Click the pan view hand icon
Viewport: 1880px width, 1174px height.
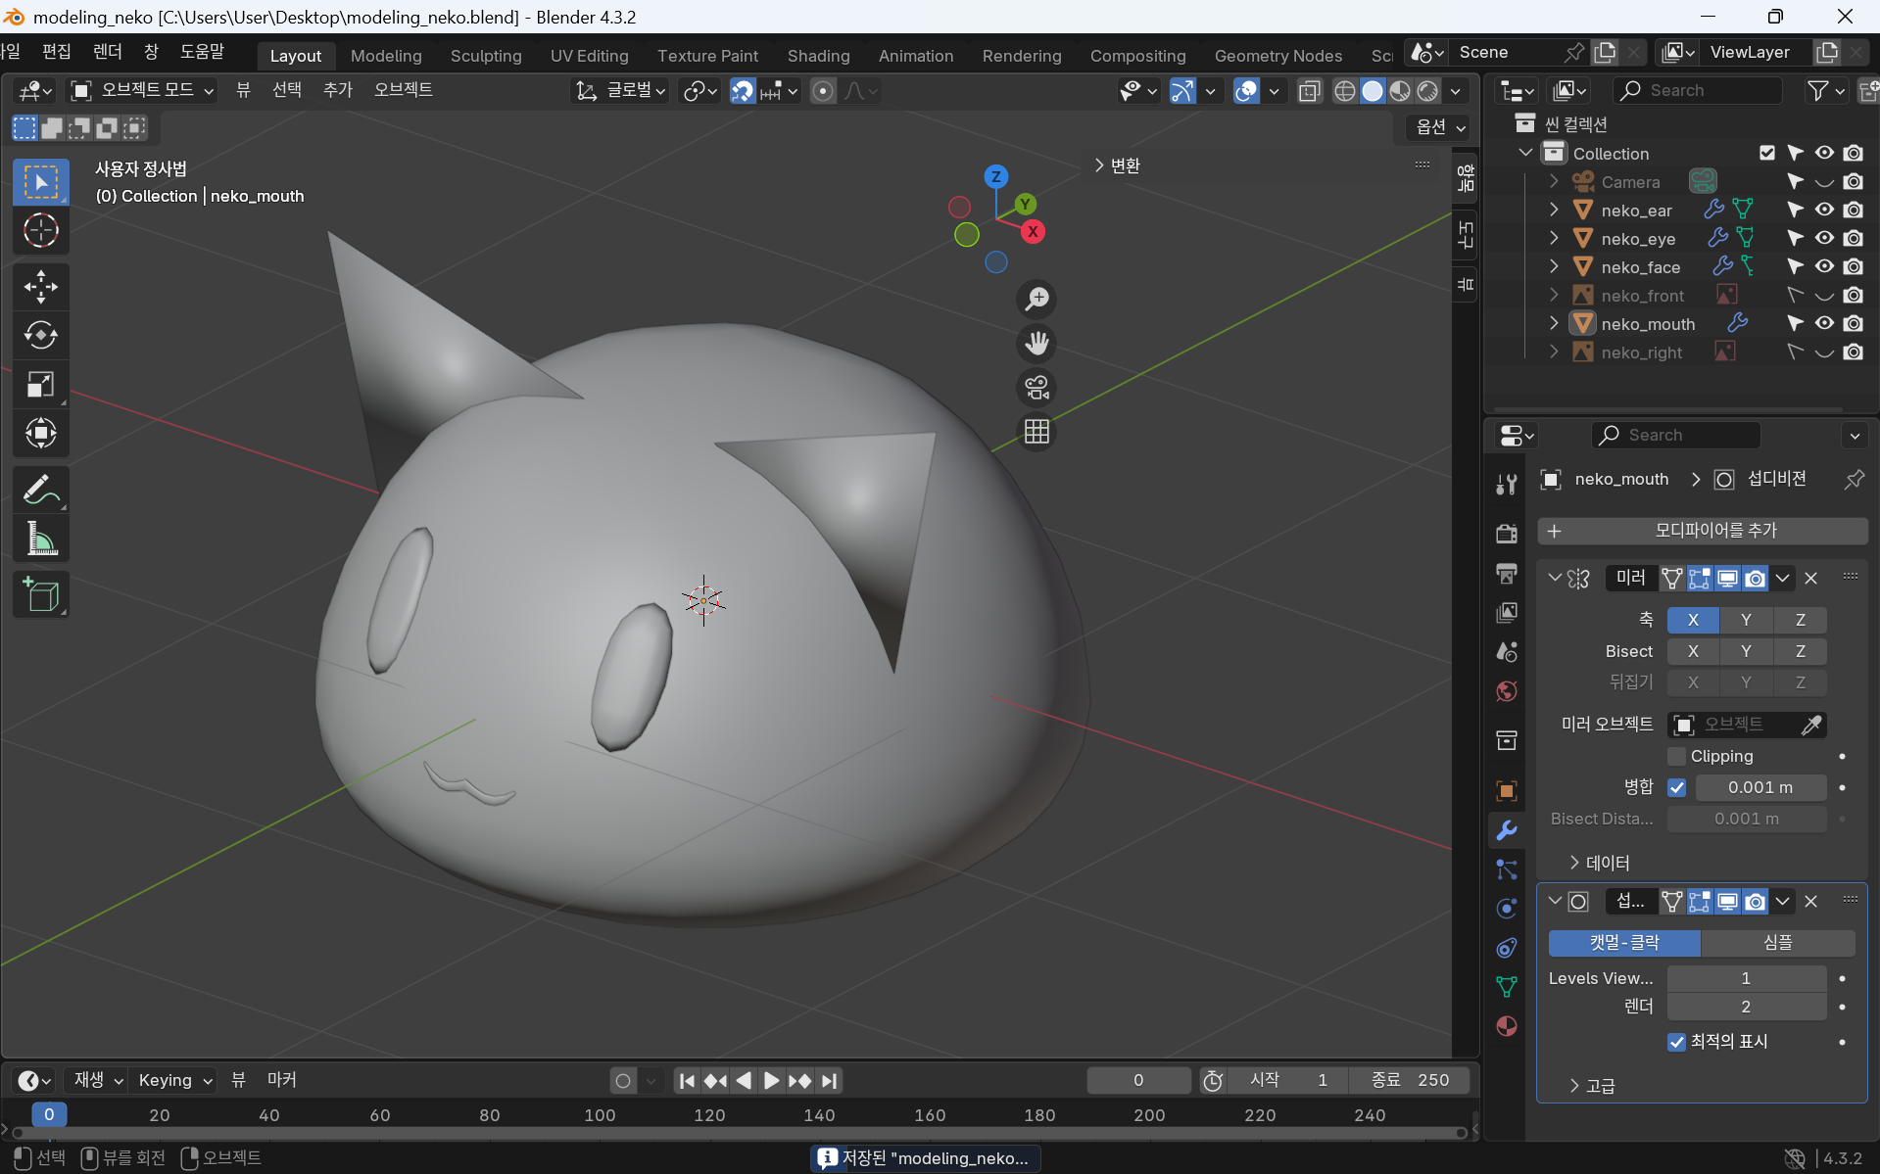pyautogui.click(x=1036, y=343)
